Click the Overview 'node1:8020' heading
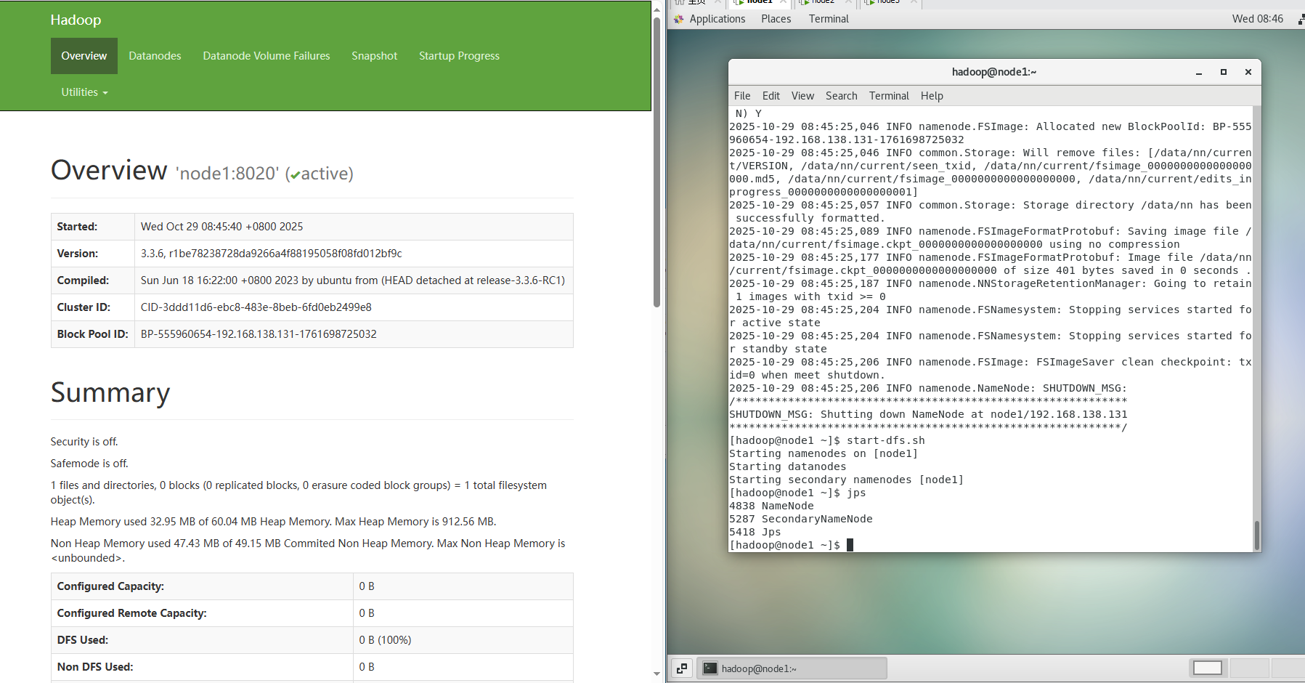Image resolution: width=1305 pixels, height=683 pixels. coord(202,171)
